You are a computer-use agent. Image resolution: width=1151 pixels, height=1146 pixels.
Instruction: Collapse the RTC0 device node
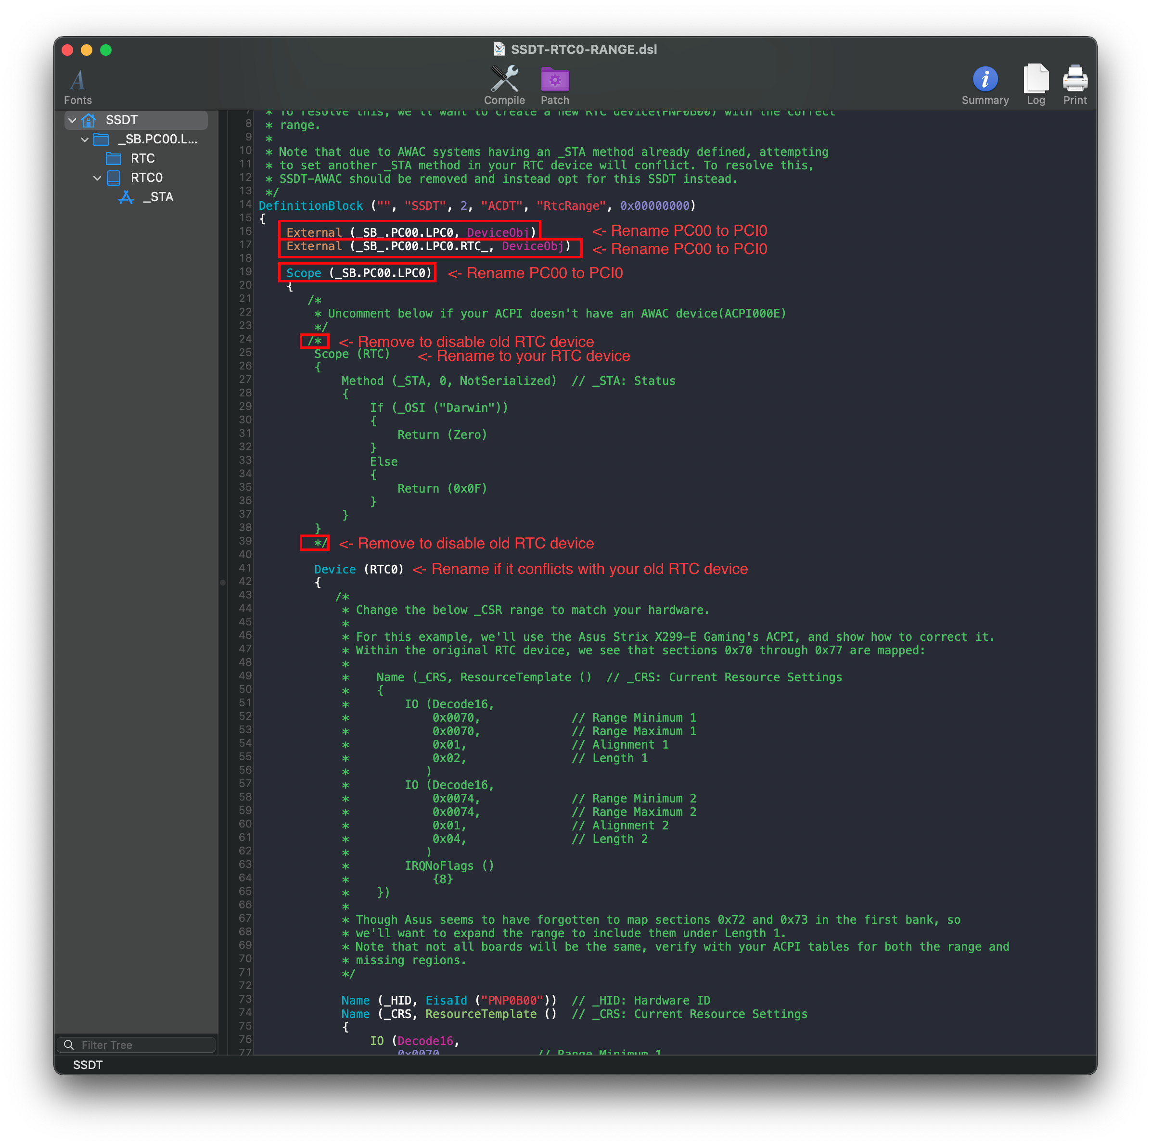pos(97,178)
